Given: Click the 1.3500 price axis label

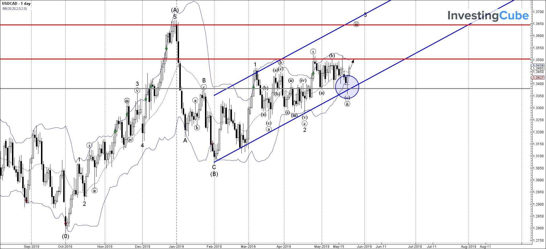Looking at the screenshot, I should tap(538, 60).
